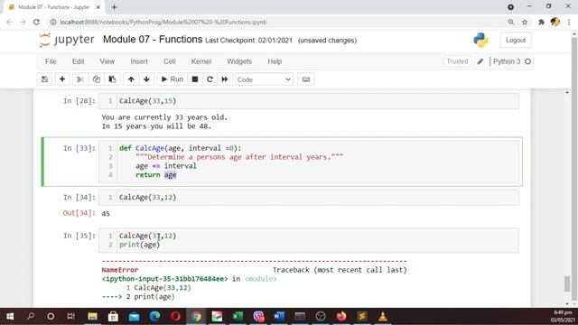Open browser extensions puzzle icon
This screenshot has height=325, width=578.
[x=541, y=22]
